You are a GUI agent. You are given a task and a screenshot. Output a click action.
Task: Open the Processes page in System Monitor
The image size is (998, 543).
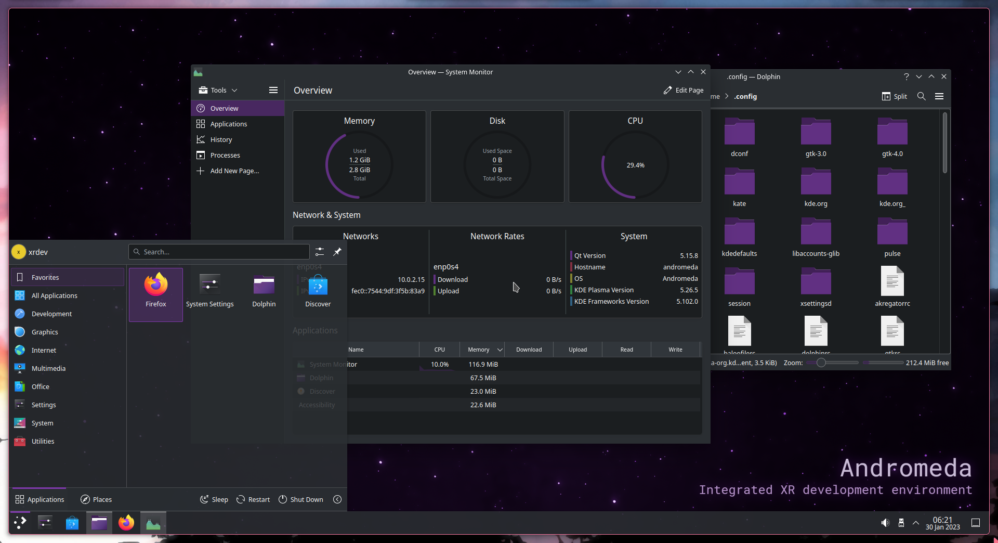point(225,154)
